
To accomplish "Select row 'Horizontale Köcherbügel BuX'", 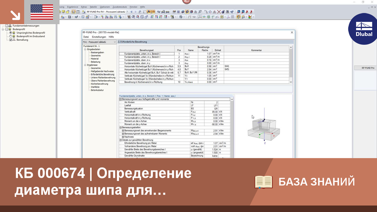I will pyautogui.click(x=204, y=66).
